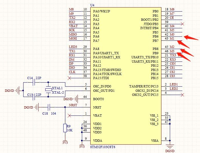The width and height of the screenshot is (200, 153).
Task: Click the STM32F103C8T6 part name label
Action: (x=103, y=147)
